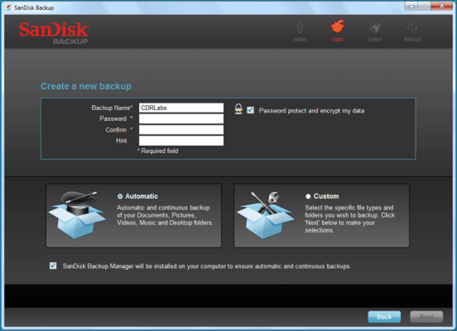The width and height of the screenshot is (457, 331).
Task: Uncheck SanDisk Backup Manager install checkbox
Action: 53,266
